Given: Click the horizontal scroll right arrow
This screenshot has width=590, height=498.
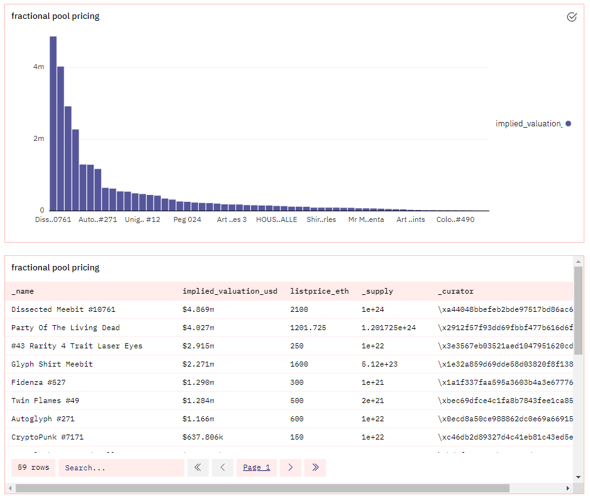Looking at the screenshot, I should 568,488.
